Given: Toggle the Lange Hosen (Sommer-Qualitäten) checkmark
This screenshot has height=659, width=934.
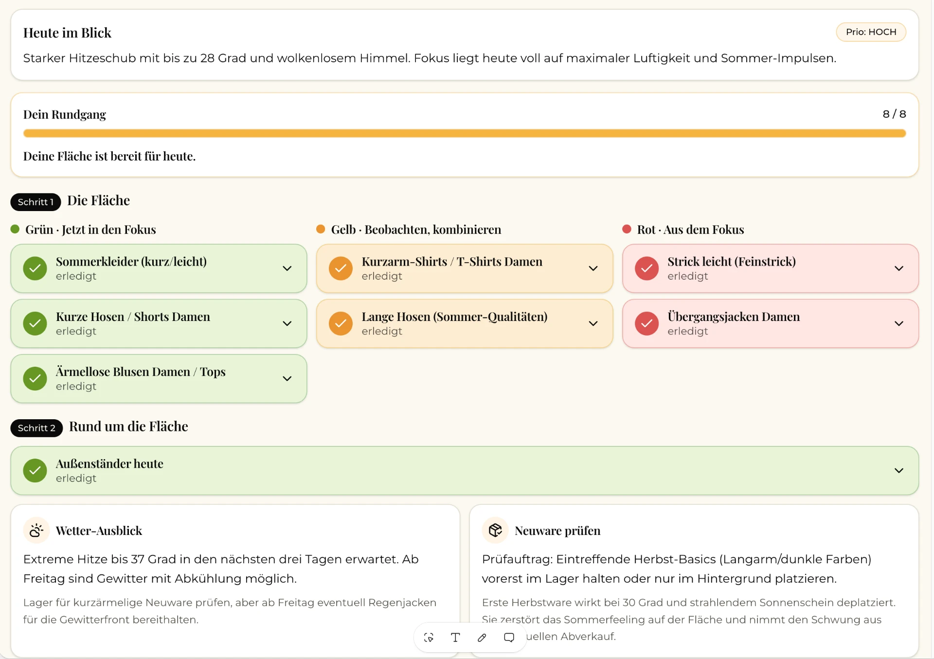Looking at the screenshot, I should (x=341, y=323).
